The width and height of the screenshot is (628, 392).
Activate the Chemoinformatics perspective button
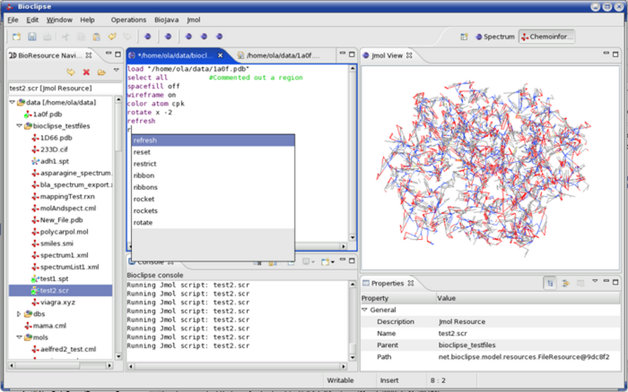(547, 37)
